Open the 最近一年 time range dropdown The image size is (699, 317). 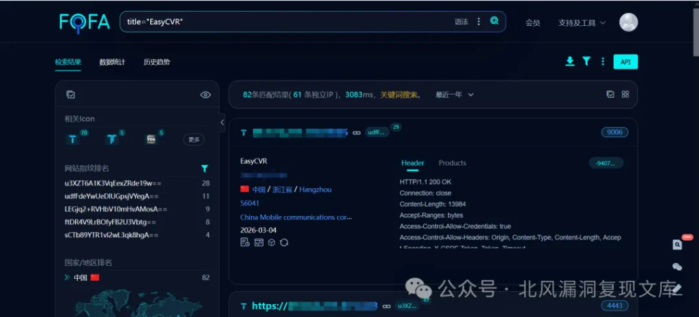pos(454,95)
